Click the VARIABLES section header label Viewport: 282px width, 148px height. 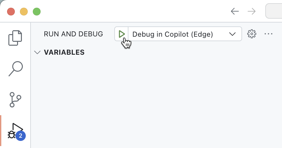(x=64, y=52)
